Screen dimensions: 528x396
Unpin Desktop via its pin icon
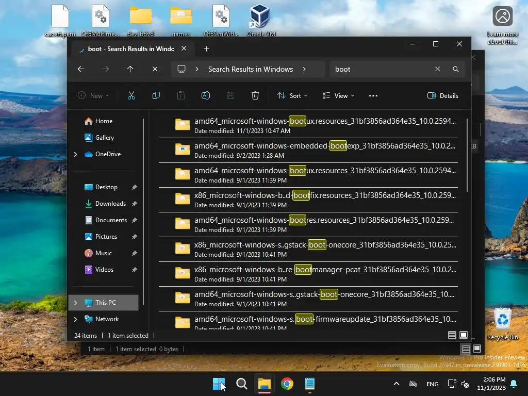135,187
